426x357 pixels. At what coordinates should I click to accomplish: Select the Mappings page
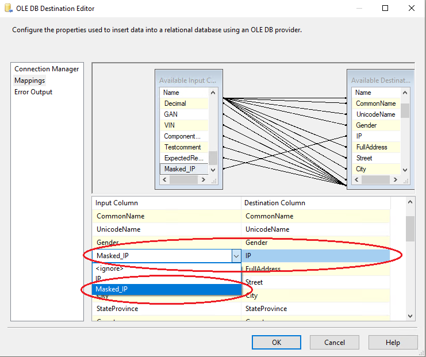(x=30, y=80)
